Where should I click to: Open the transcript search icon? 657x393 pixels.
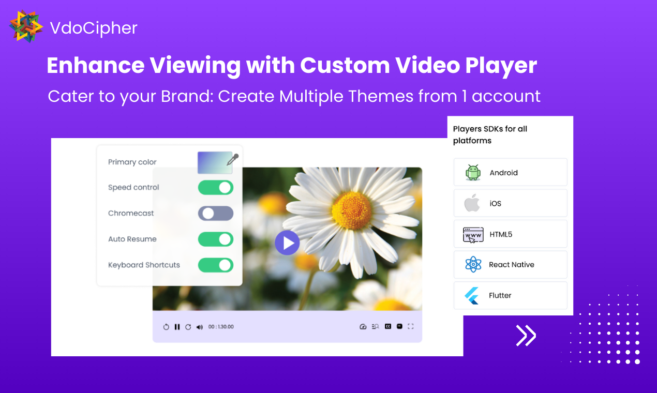376,327
